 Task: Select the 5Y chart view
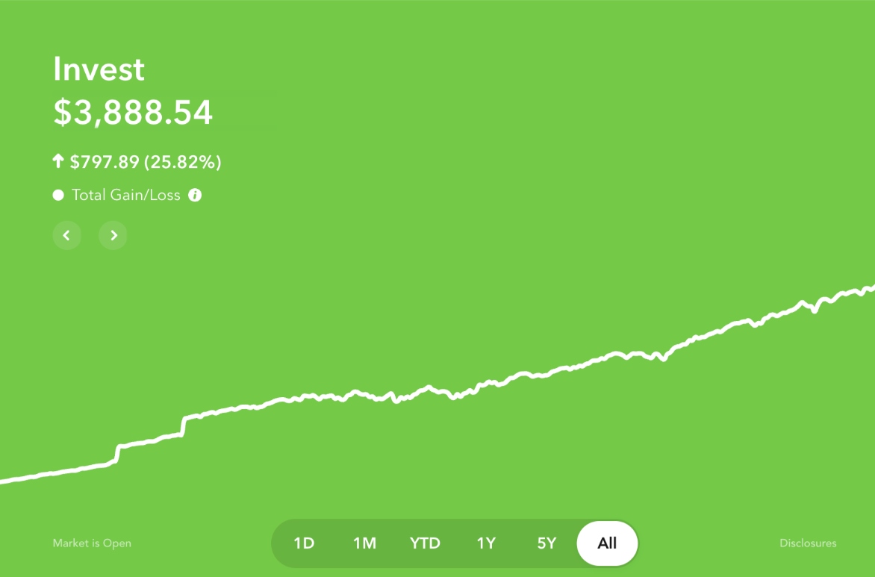pyautogui.click(x=546, y=543)
